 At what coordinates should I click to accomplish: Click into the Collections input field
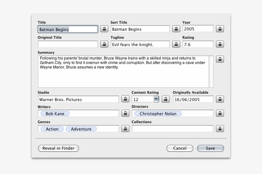[x=172, y=129]
